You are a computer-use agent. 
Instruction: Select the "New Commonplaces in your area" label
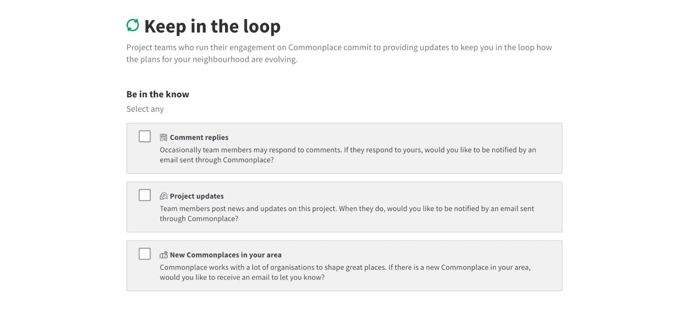click(x=226, y=255)
